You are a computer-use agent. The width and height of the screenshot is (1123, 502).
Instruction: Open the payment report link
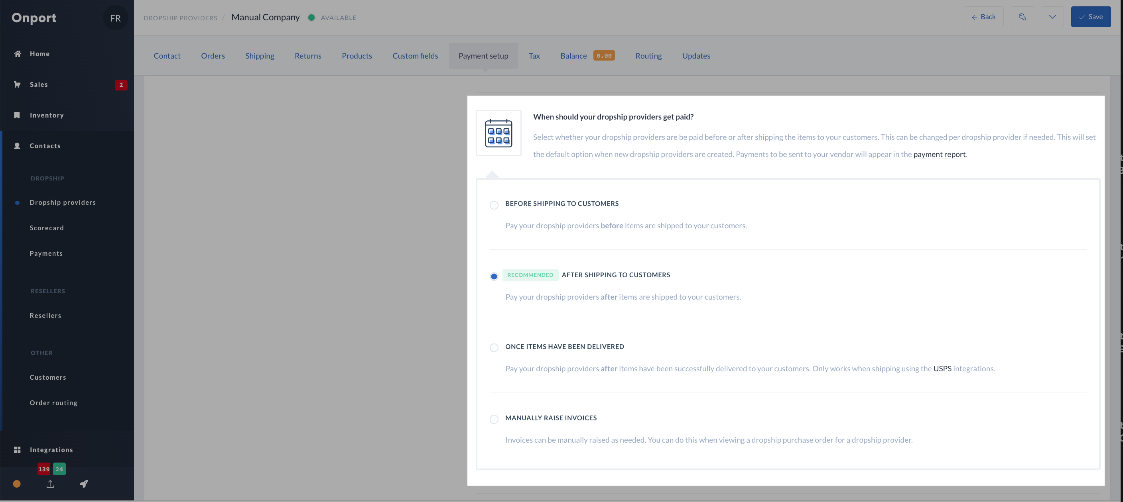coord(939,154)
